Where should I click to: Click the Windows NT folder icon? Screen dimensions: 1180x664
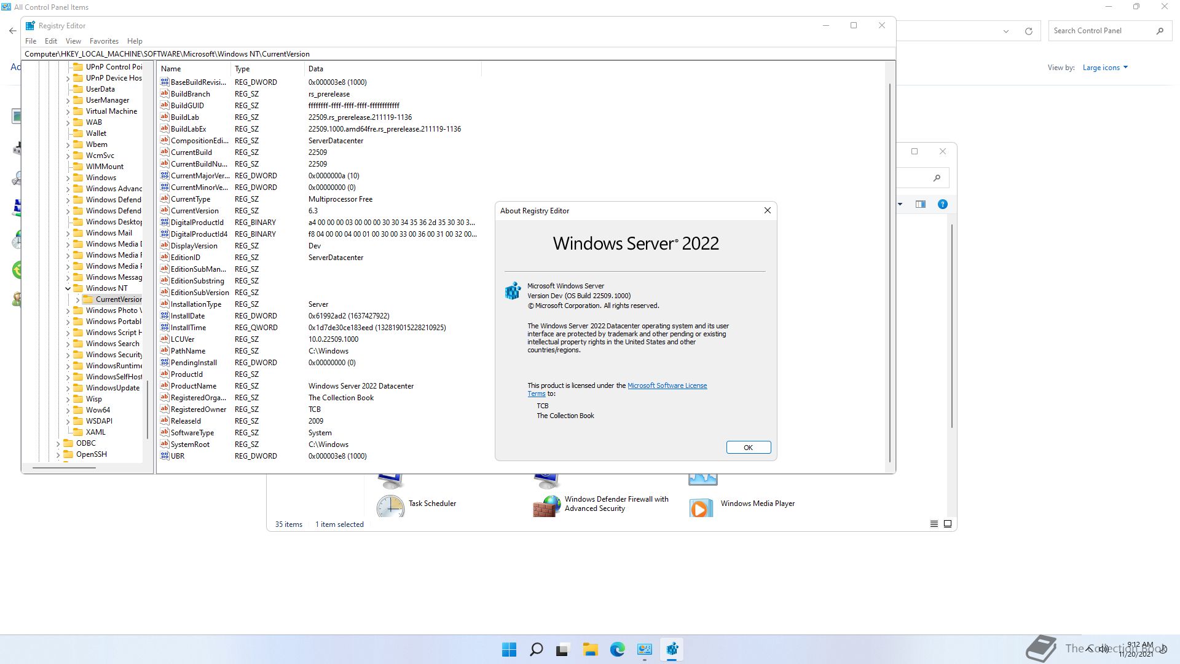[x=78, y=288]
